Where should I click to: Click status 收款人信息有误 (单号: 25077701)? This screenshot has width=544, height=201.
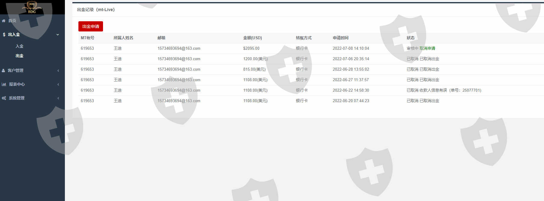tap(451, 90)
